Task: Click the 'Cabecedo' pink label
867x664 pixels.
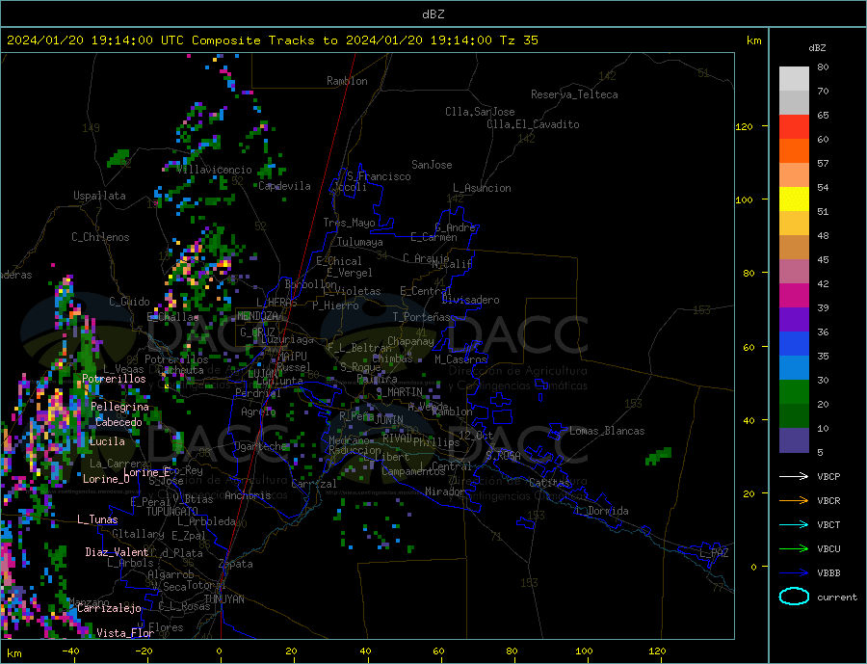Action: (x=118, y=422)
